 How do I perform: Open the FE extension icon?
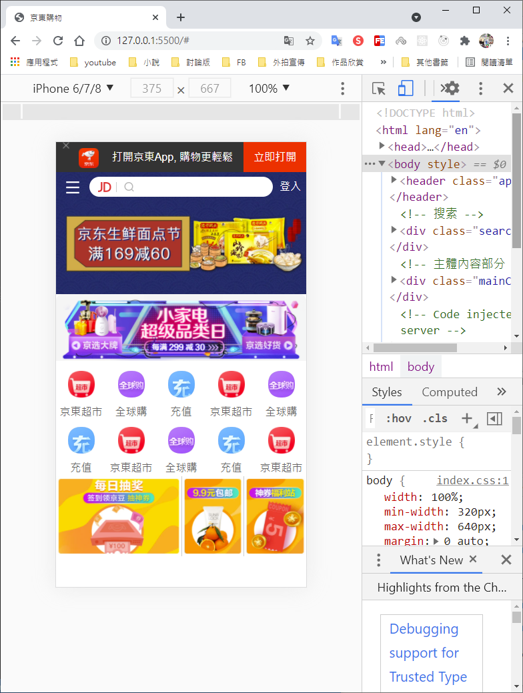coord(380,41)
